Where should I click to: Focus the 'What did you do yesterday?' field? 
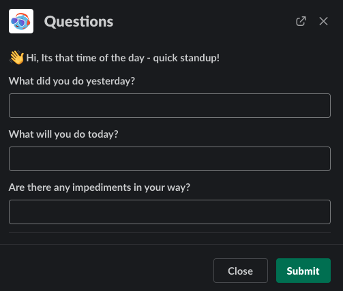pos(170,106)
